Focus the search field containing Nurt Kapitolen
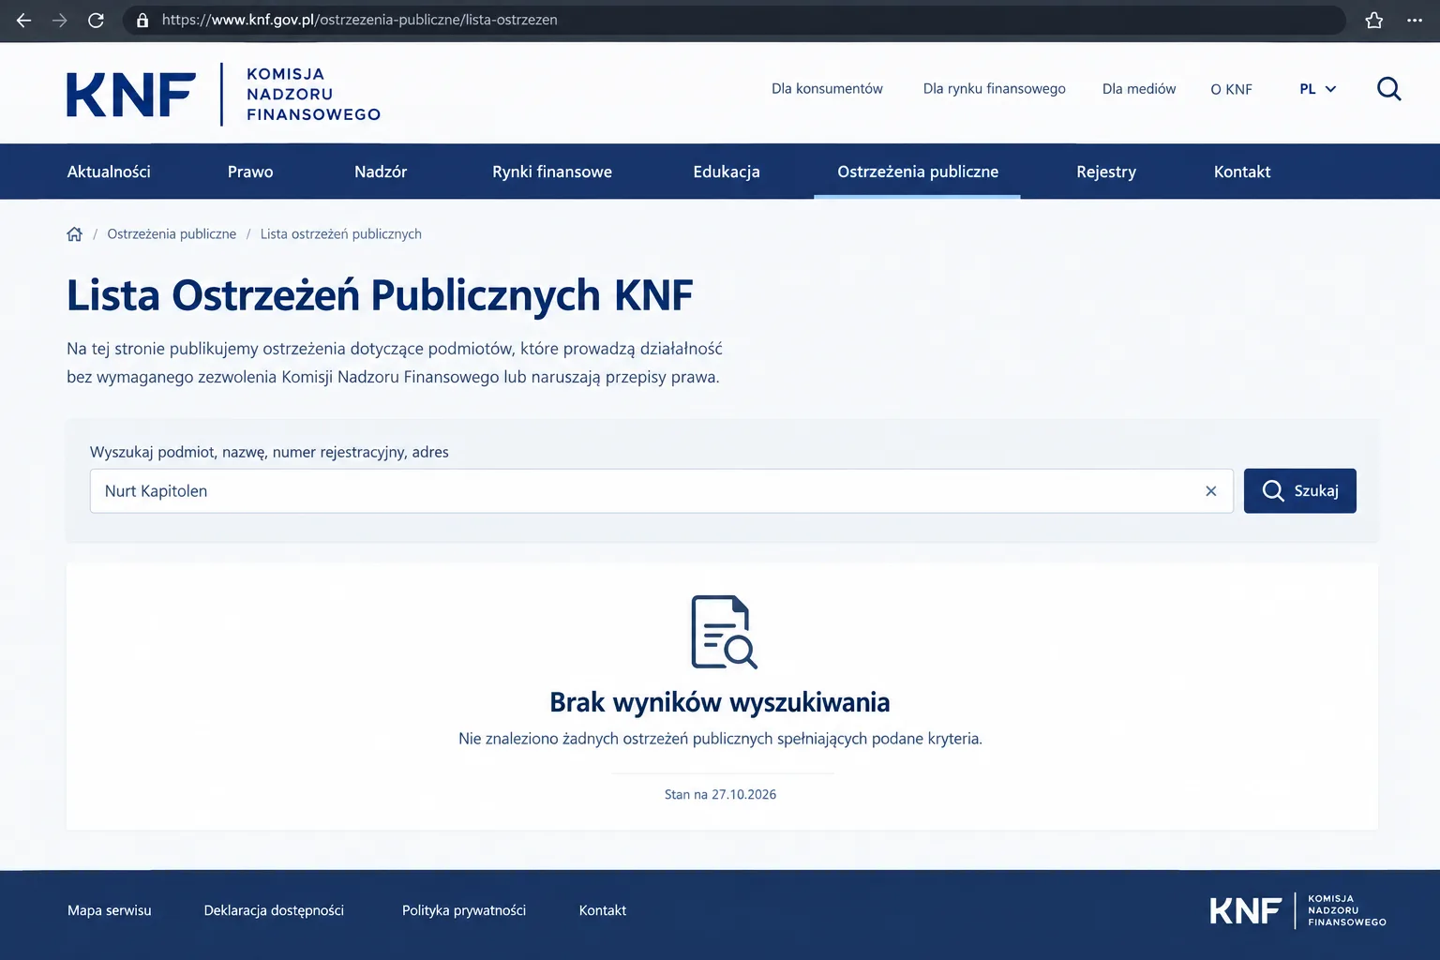This screenshot has height=960, width=1440. pyautogui.click(x=662, y=491)
